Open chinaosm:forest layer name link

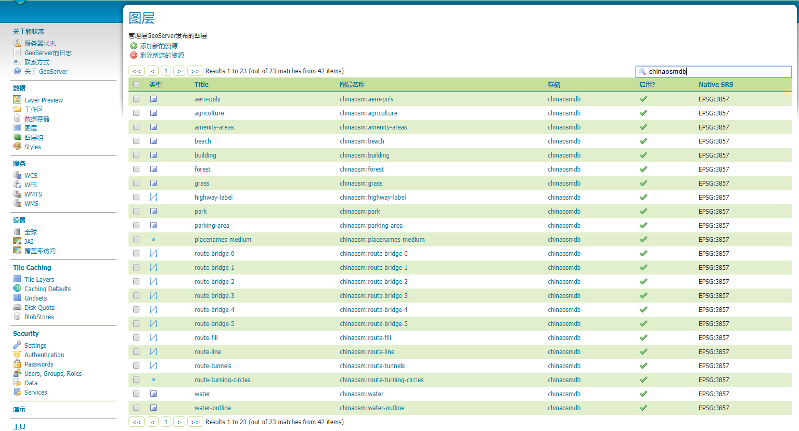click(362, 169)
